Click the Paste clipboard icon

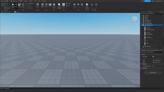[2, 5]
